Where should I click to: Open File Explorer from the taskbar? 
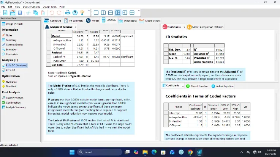tap(145, 152)
